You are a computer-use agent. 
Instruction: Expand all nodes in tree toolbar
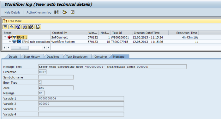[5, 27]
